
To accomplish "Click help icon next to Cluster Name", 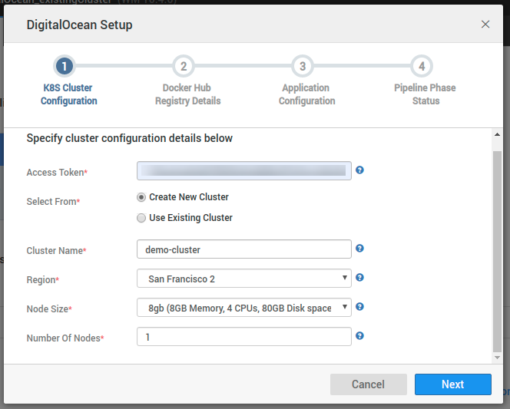I will [359, 249].
